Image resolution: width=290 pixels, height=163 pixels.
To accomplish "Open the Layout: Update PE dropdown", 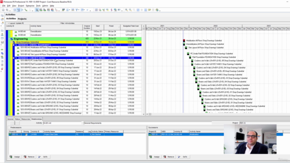I will 8,23.
